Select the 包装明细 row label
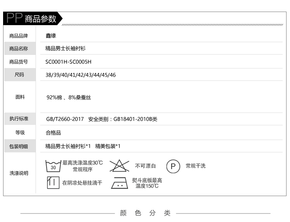290x222 pixels. point(19,147)
